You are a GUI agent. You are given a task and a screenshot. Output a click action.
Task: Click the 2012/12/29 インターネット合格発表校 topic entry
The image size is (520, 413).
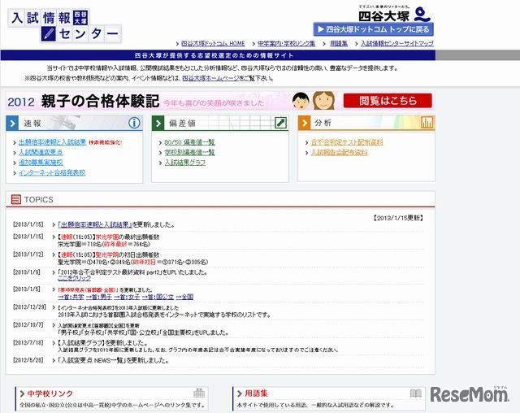click(x=164, y=311)
